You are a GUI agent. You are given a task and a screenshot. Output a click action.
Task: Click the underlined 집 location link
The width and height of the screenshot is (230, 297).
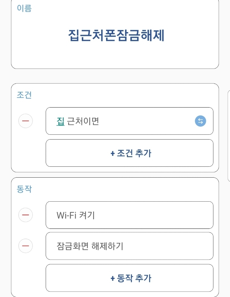[x=60, y=121]
